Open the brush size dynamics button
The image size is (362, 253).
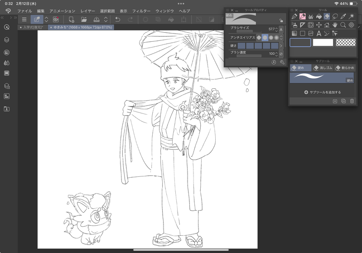[x=281, y=29]
